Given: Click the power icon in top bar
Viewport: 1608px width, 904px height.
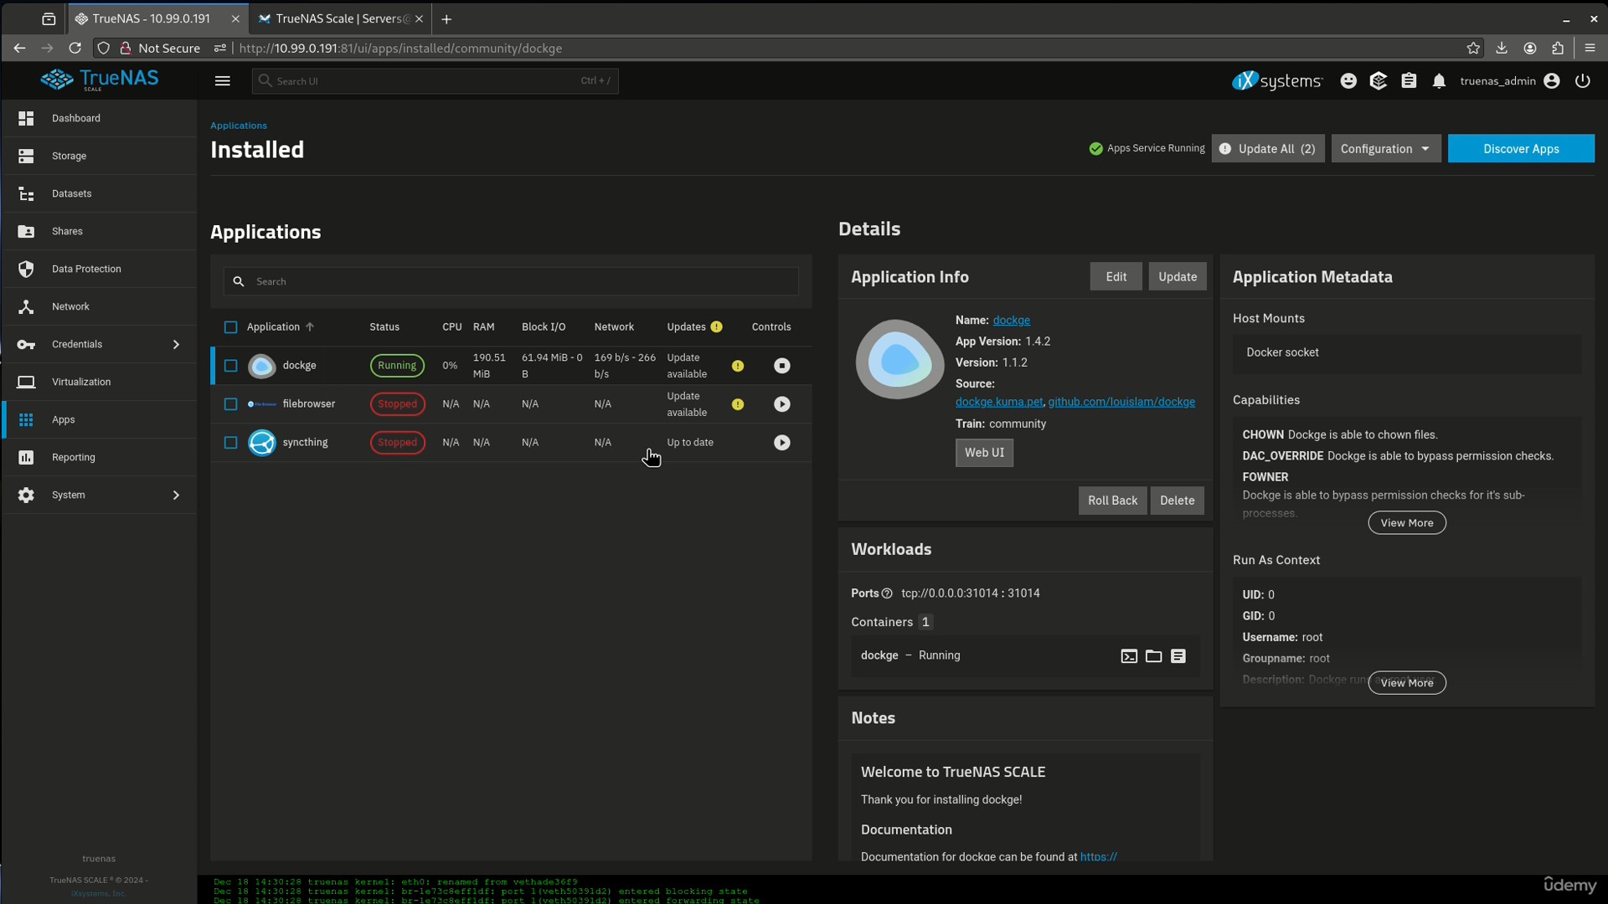Looking at the screenshot, I should click(1582, 81).
